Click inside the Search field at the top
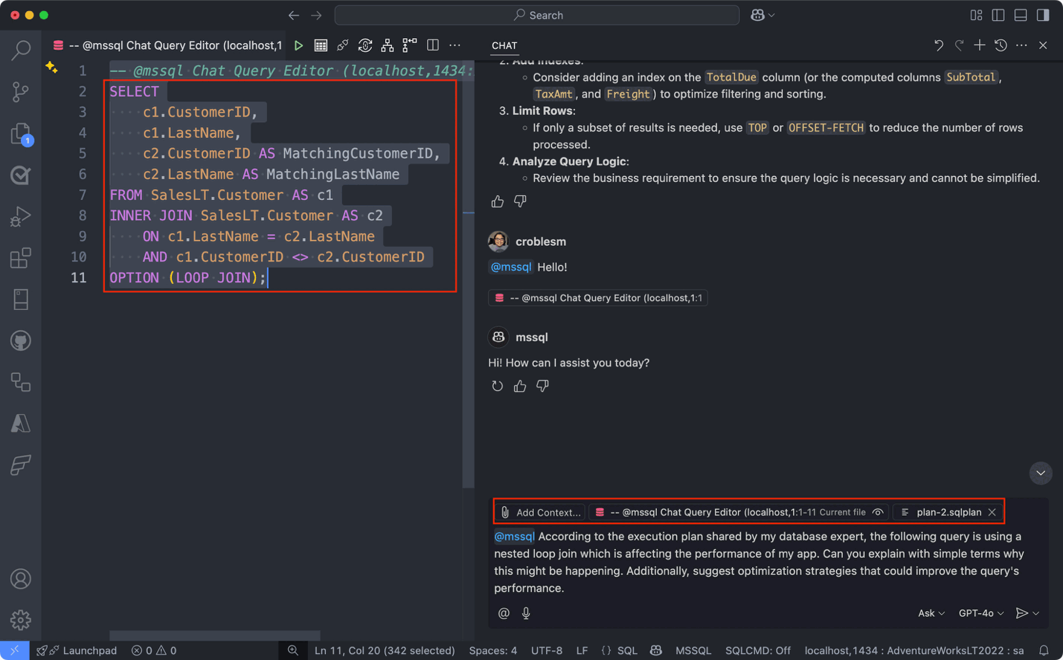The width and height of the screenshot is (1063, 660). [536, 15]
